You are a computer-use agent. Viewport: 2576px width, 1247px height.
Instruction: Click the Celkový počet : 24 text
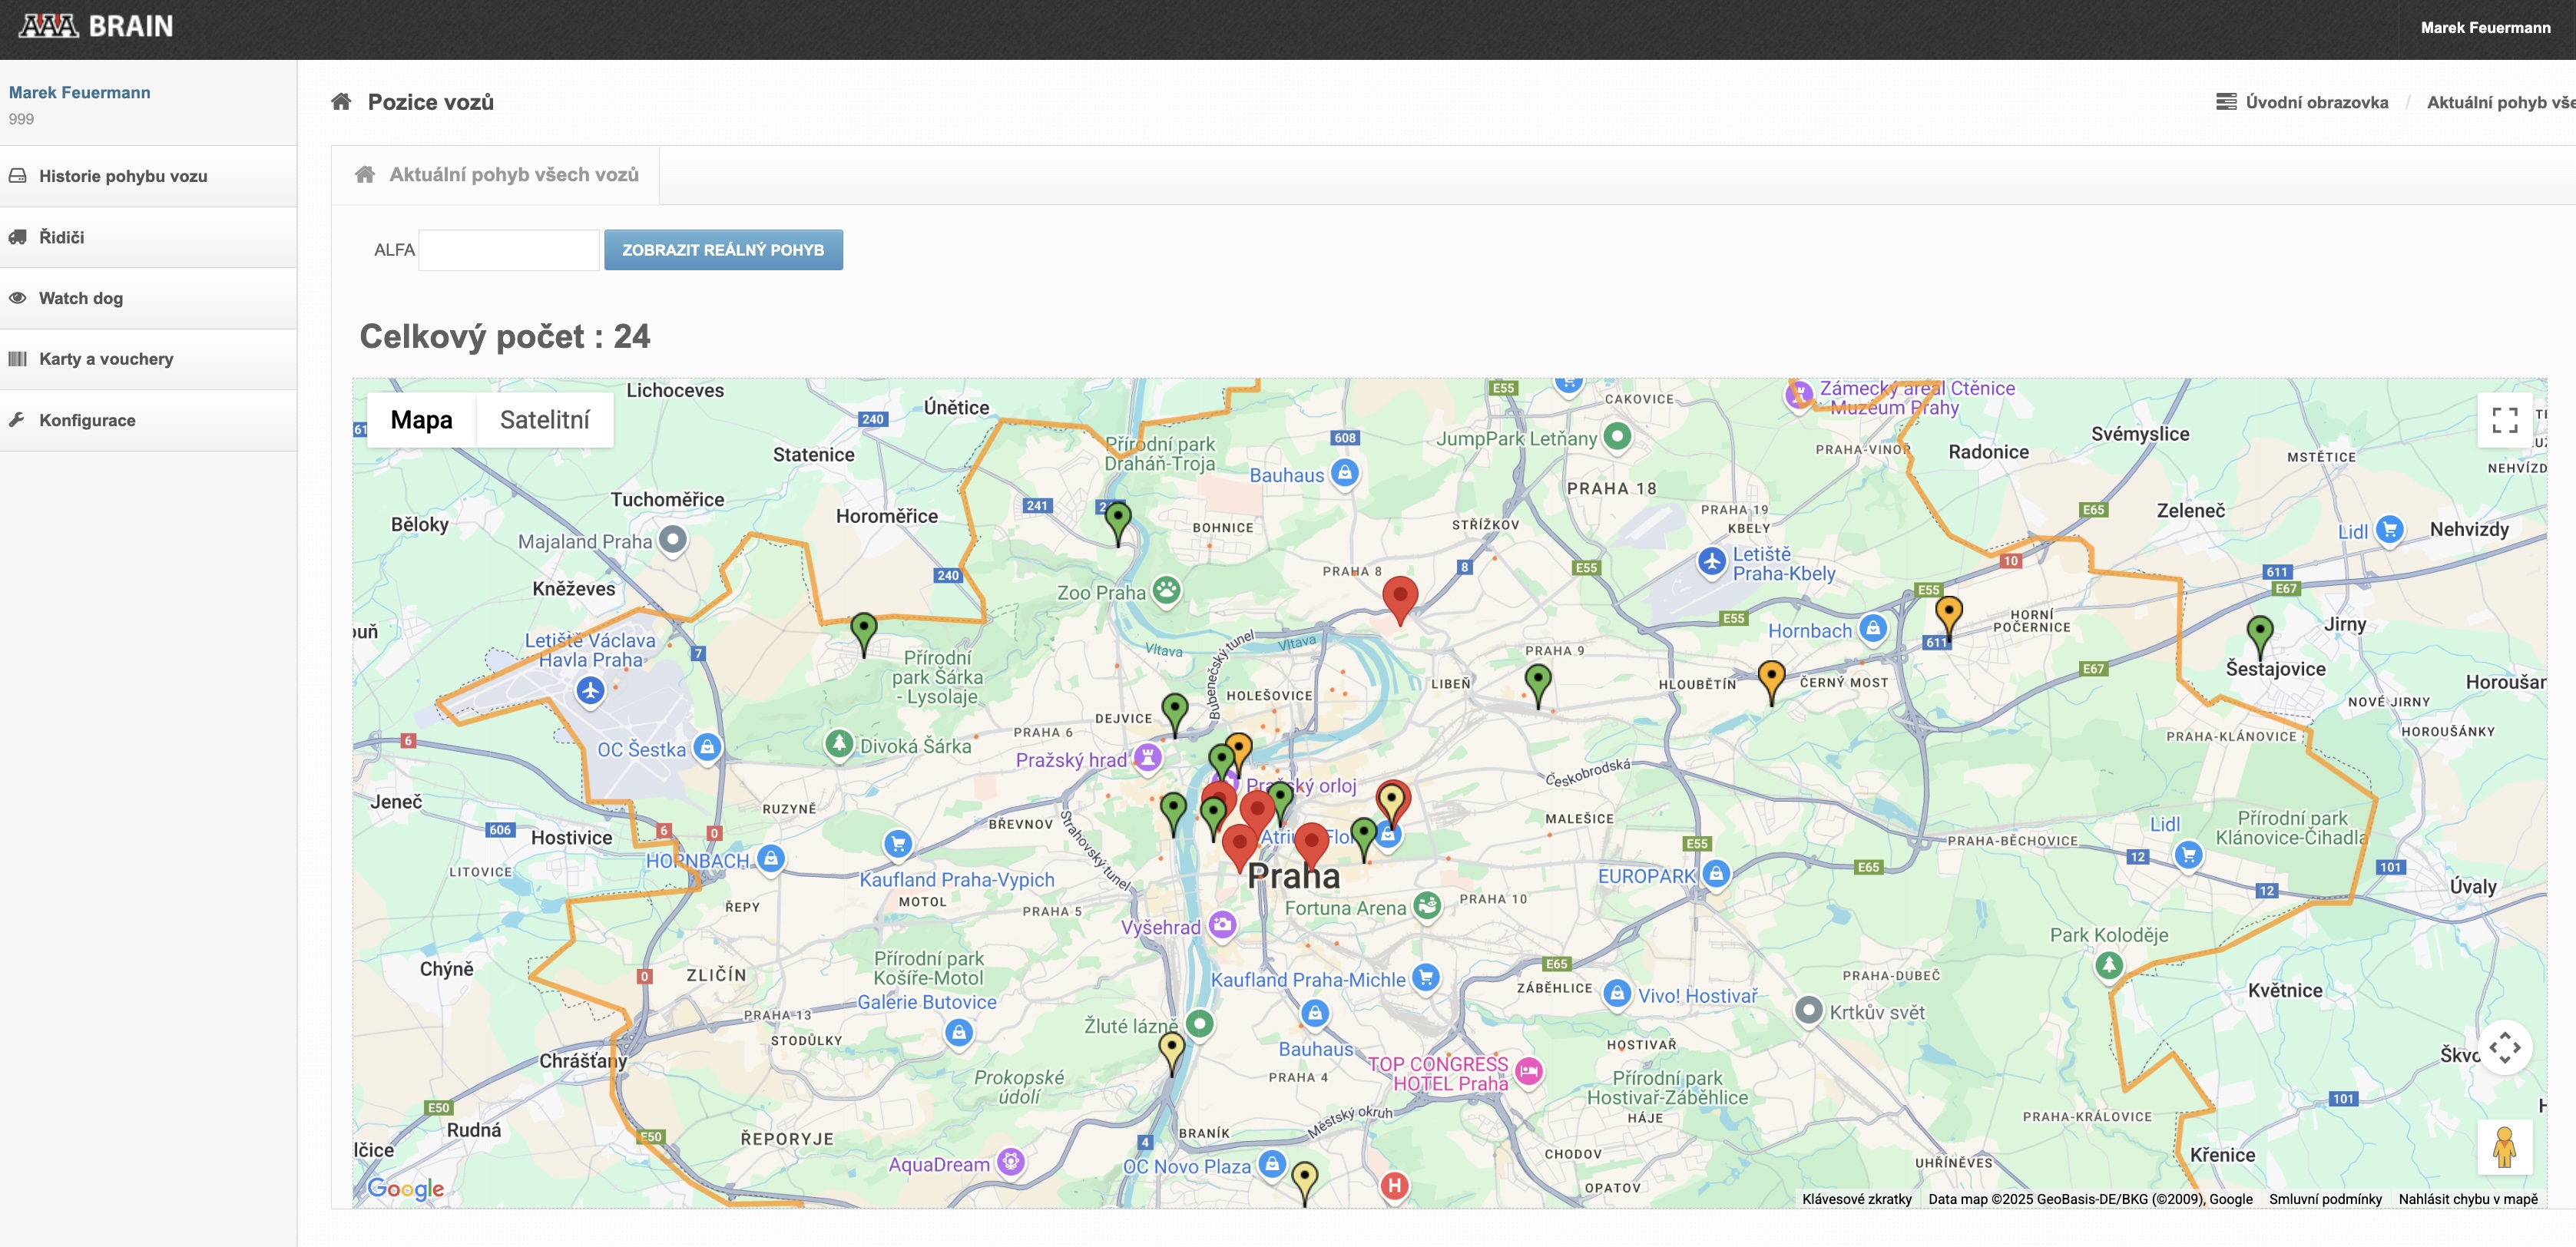(505, 336)
